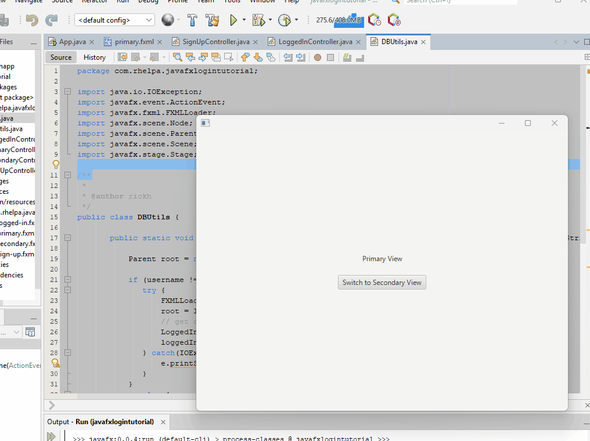Switch to the LoggedInController.java tab
Image resolution: width=590 pixels, height=441 pixels.
[315, 42]
